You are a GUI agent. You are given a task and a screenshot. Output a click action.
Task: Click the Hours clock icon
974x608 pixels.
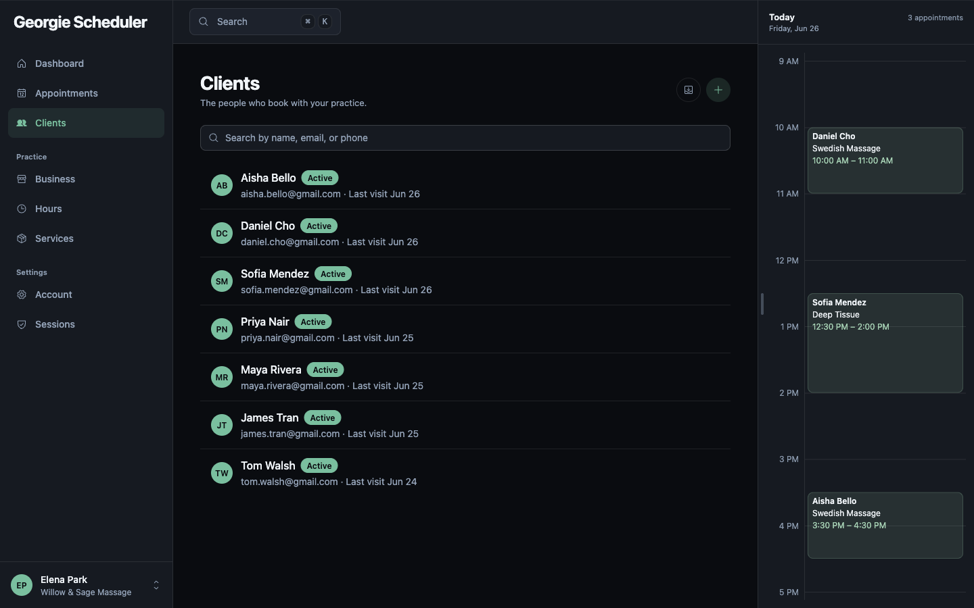pos(22,209)
